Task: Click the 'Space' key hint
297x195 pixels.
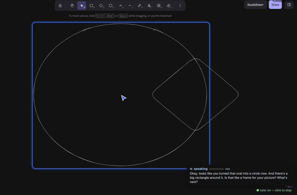Action: pos(123,16)
